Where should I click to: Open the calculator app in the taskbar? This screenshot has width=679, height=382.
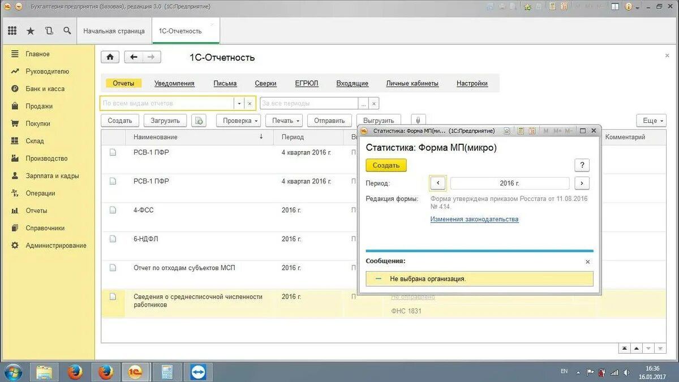(167, 372)
